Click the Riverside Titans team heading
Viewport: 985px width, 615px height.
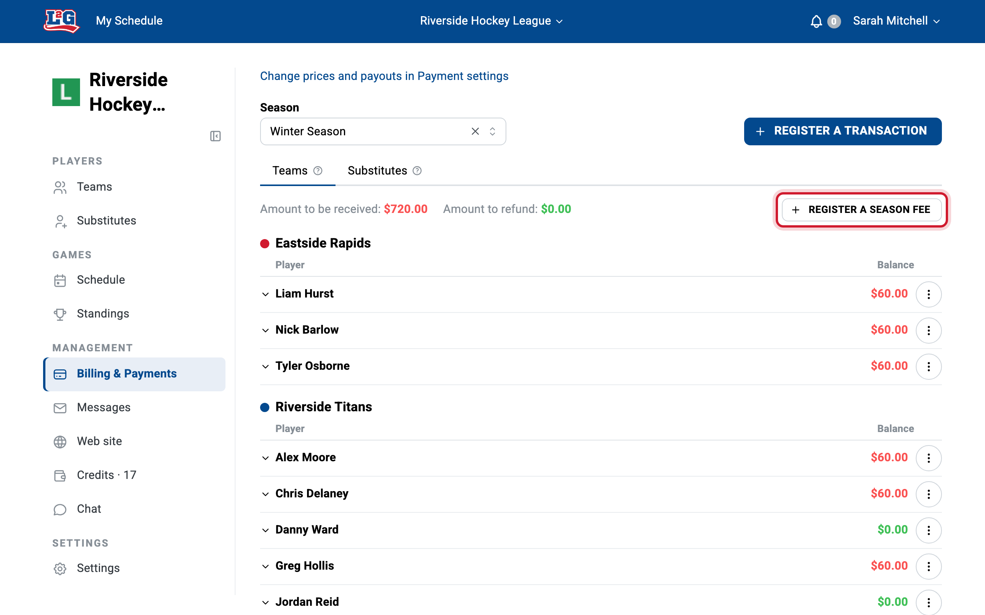tap(324, 407)
